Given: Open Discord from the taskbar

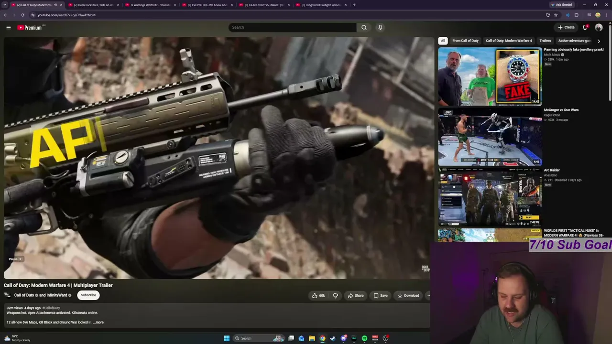Looking at the screenshot, I should coord(343,338).
